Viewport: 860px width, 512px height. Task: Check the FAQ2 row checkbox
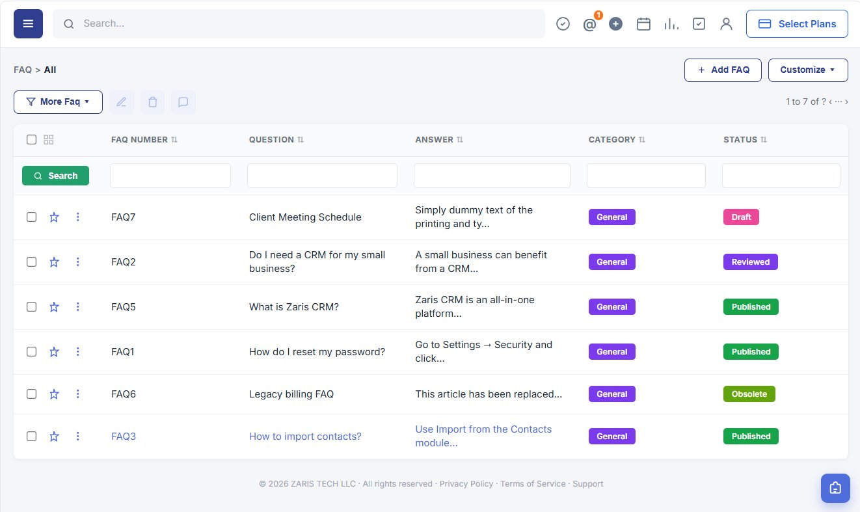(x=31, y=262)
